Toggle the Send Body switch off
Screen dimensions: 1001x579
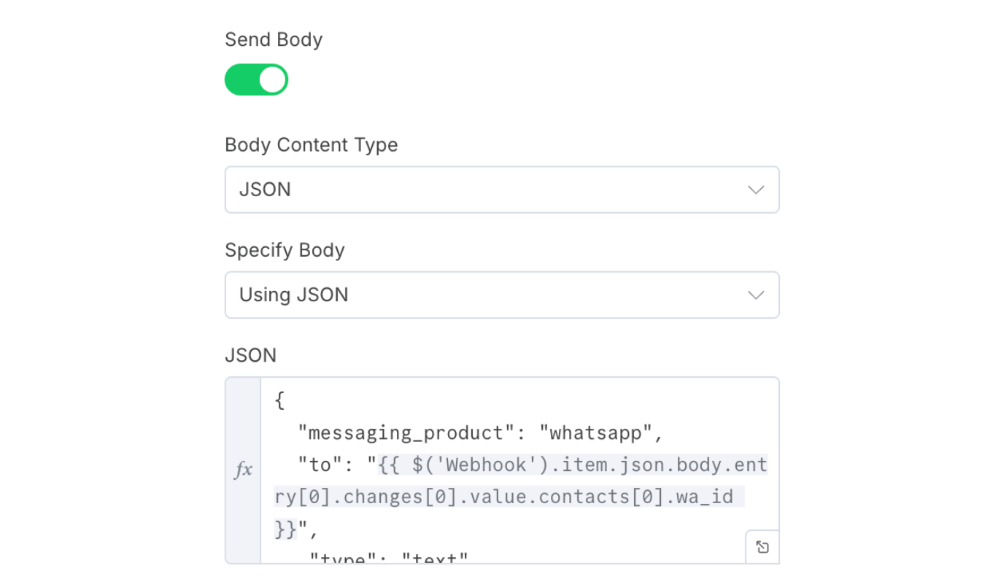tap(256, 79)
